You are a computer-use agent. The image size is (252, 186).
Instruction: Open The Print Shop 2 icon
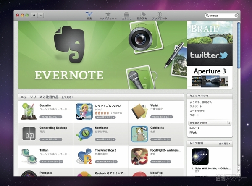click(x=84, y=156)
